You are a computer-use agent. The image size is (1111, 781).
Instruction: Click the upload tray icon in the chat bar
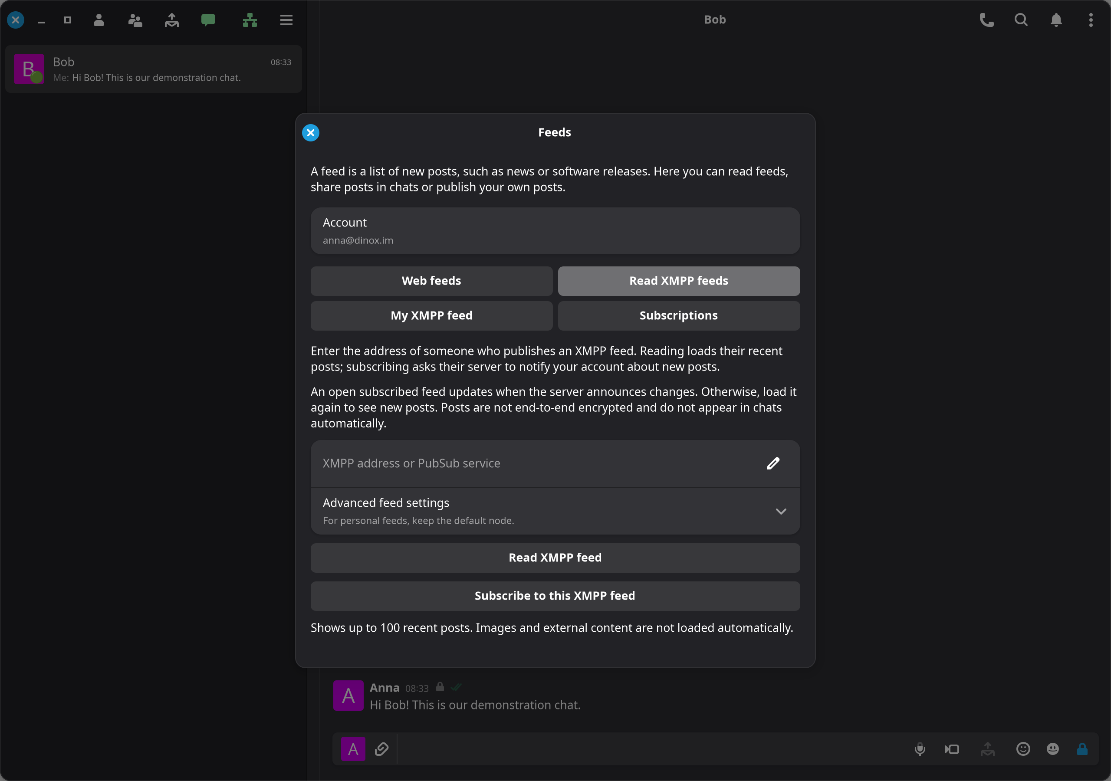pyautogui.click(x=988, y=749)
